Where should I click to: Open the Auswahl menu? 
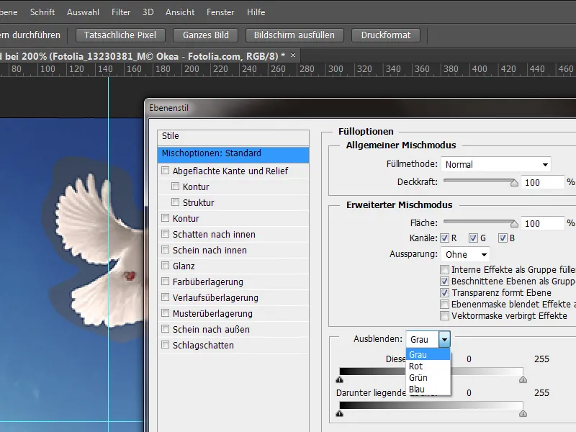click(x=83, y=12)
